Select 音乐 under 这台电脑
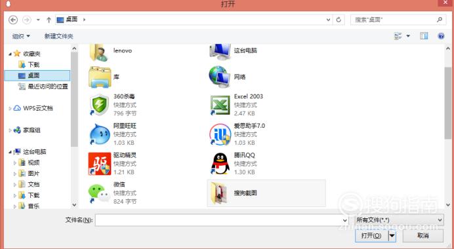 coord(33,206)
